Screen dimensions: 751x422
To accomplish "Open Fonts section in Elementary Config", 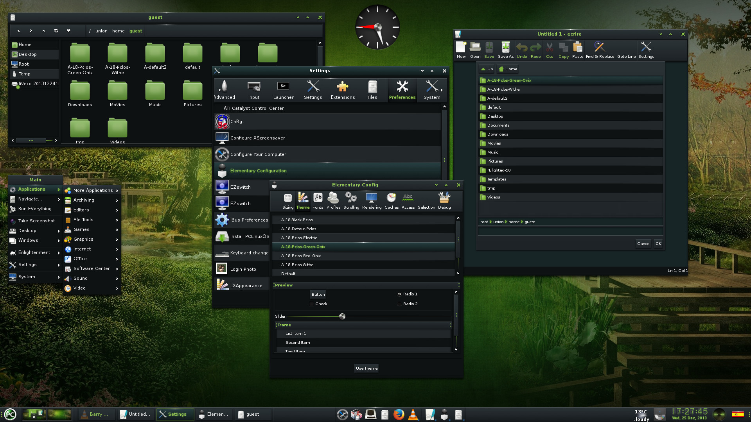I will [318, 201].
